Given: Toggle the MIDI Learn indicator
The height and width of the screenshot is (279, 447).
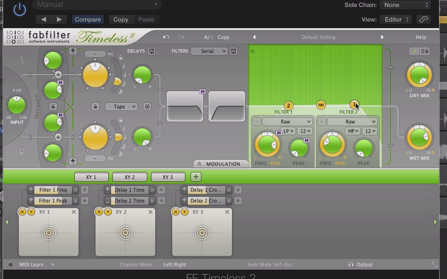Looking at the screenshot, I should pyautogui.click(x=10, y=265).
